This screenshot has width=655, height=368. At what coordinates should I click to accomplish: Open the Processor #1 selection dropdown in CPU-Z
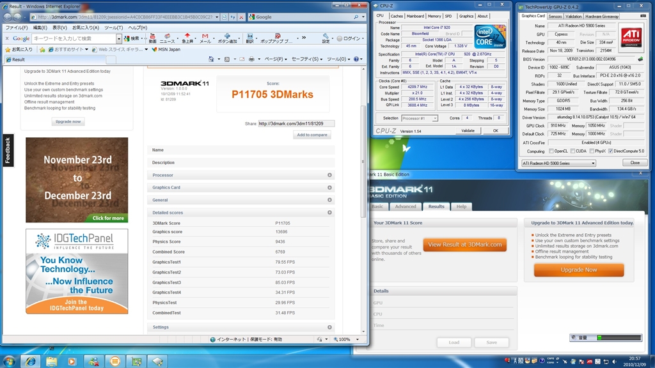point(420,118)
